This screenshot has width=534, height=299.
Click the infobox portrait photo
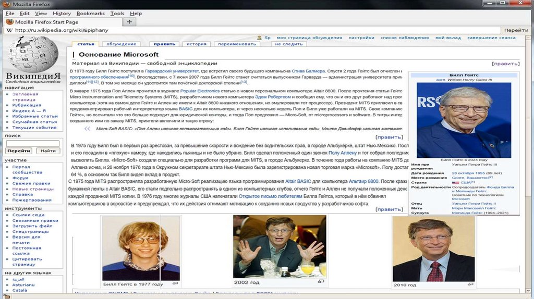(464, 120)
